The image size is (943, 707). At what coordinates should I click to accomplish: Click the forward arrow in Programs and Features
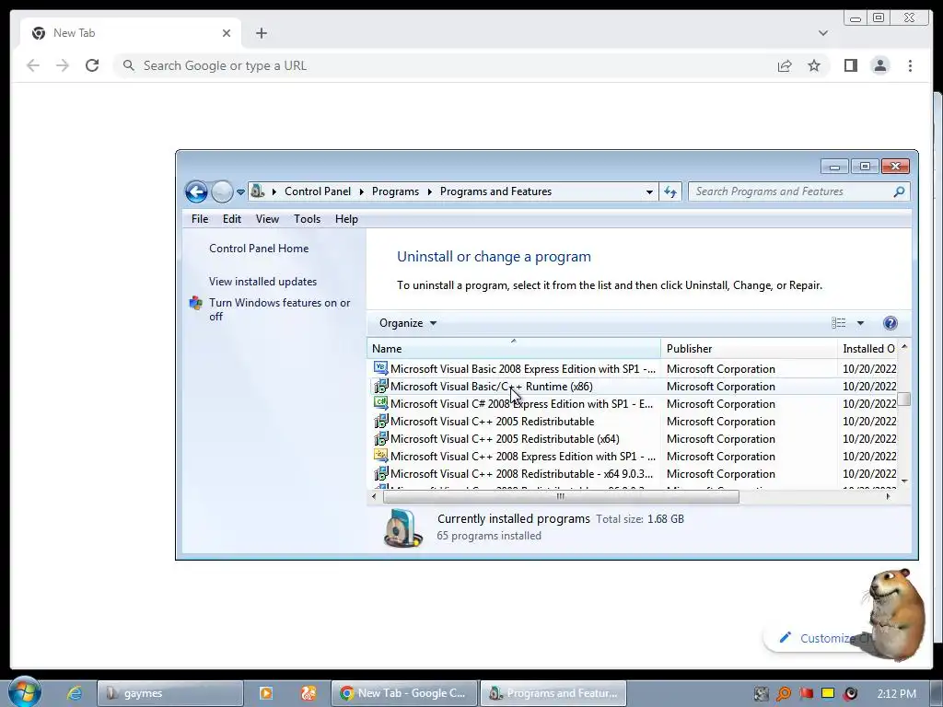tap(222, 191)
